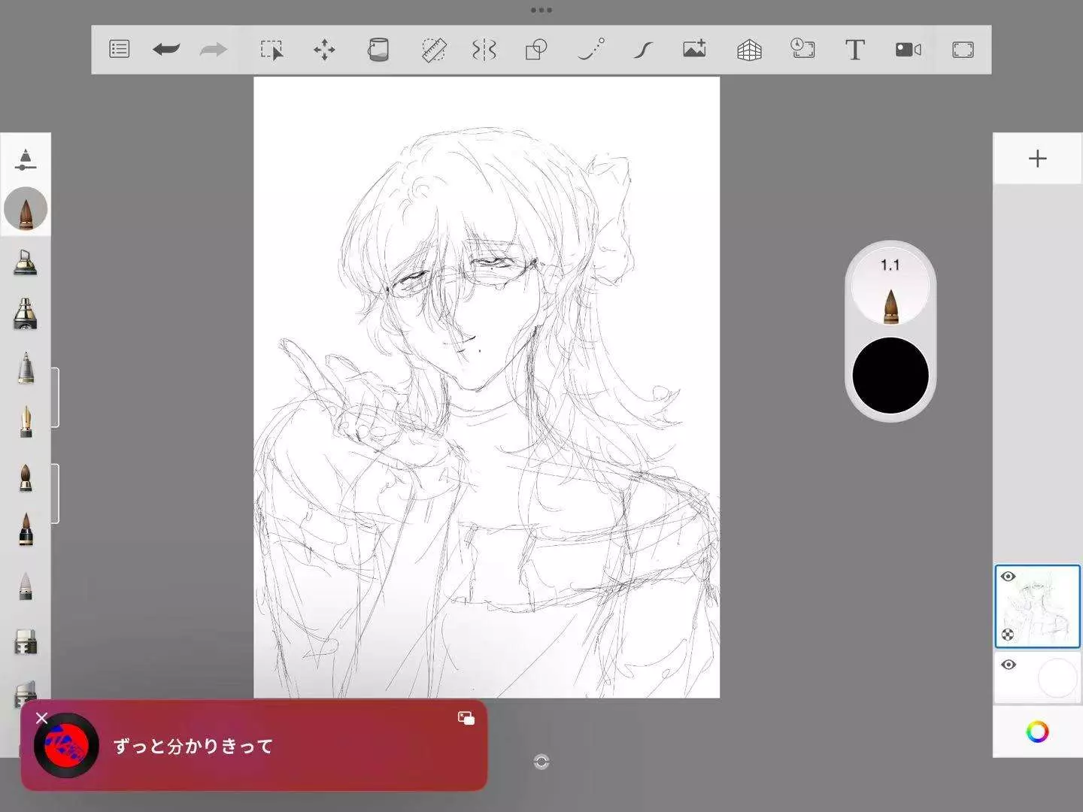Enable the symmetry tool

coord(484,50)
